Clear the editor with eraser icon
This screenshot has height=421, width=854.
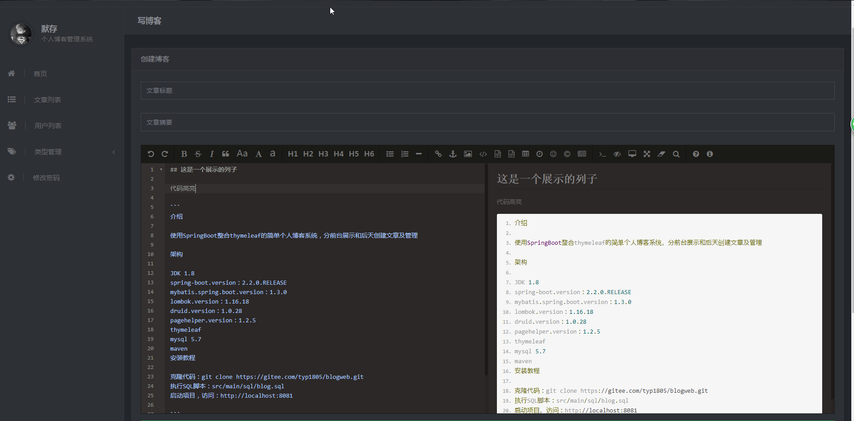tap(661, 154)
